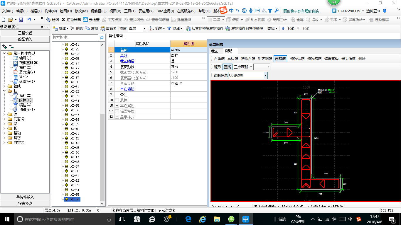This screenshot has height=225, width=401.
Task: Click the expand-all plus icon in navigator
Action: pos(4,47)
